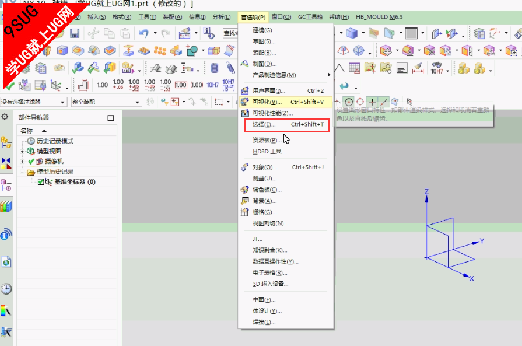Open the 整个装配 scope dropdown

pyautogui.click(x=138, y=102)
